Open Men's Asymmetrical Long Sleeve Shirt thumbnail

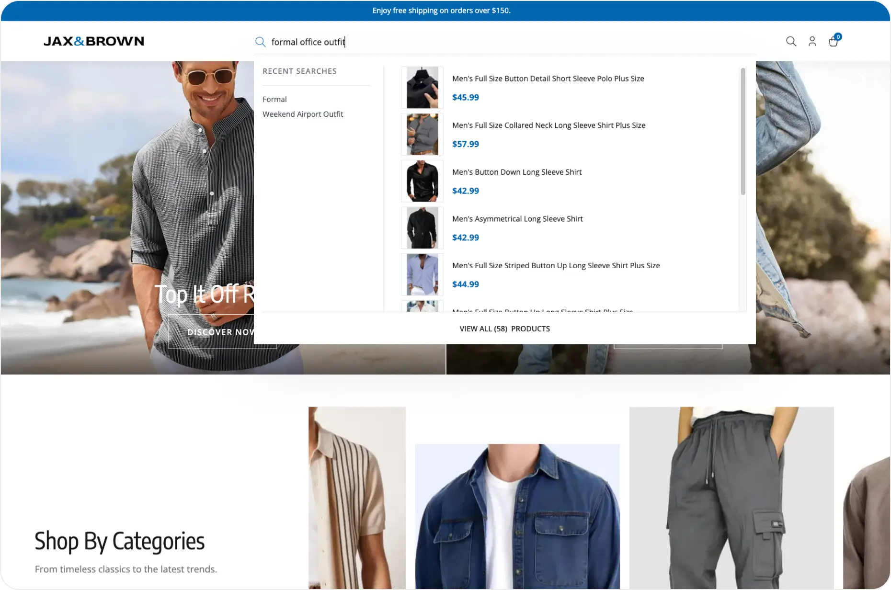pyautogui.click(x=422, y=228)
